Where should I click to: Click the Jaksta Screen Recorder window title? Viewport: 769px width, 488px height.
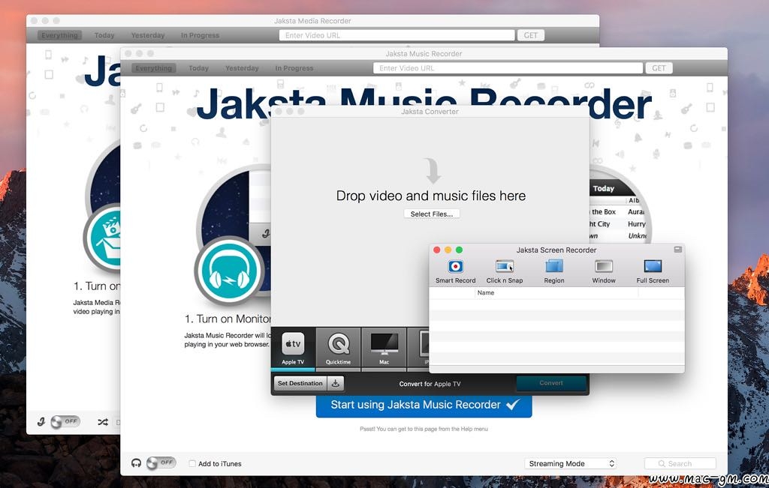point(556,250)
